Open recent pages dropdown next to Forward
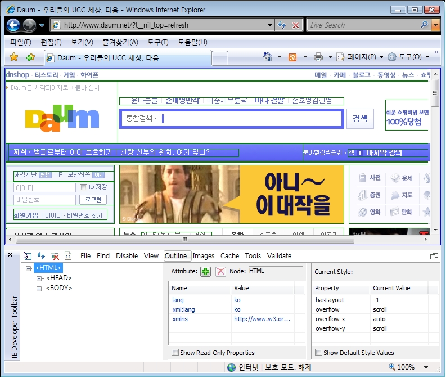446x378 pixels. 42,25
